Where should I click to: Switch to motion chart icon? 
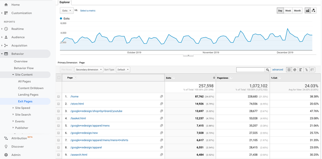click(313, 10)
